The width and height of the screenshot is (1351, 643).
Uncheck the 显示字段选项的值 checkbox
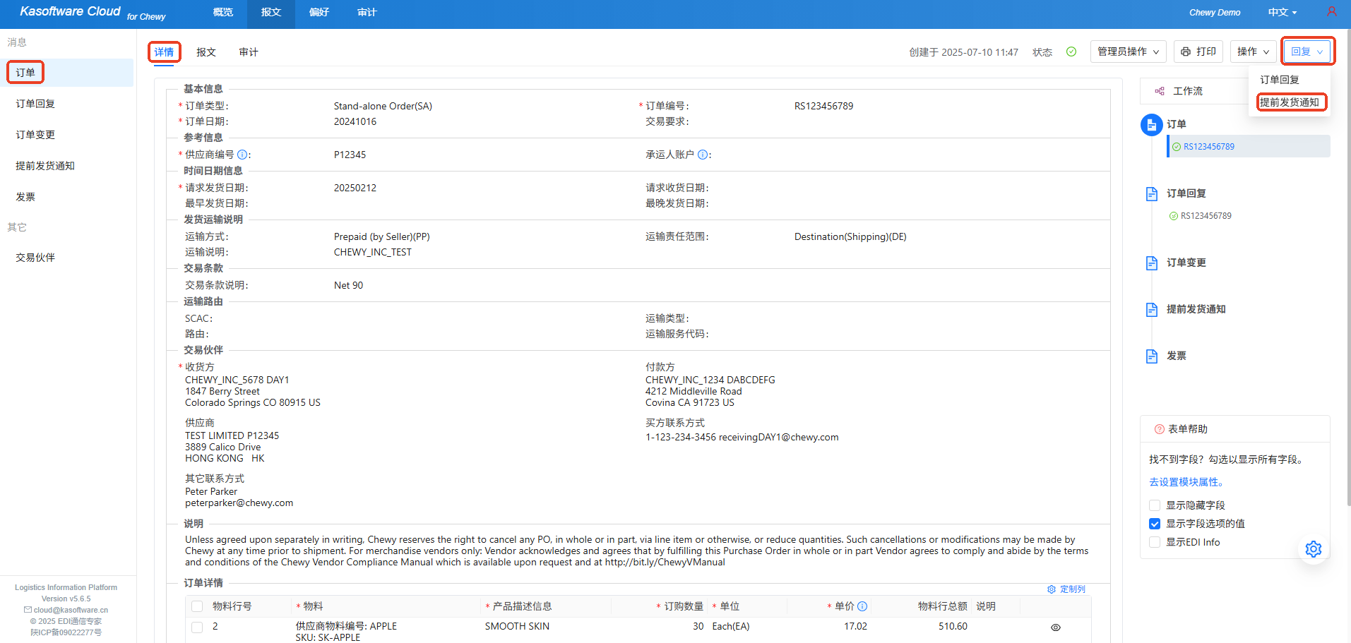pyautogui.click(x=1155, y=524)
